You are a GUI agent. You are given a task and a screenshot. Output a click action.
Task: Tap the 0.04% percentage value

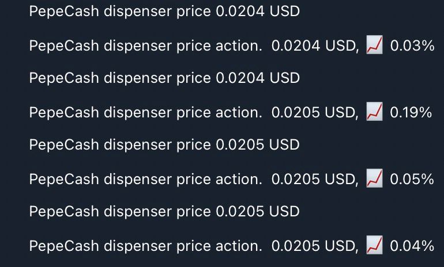tap(412, 246)
